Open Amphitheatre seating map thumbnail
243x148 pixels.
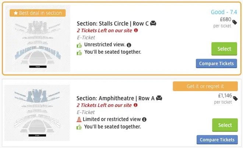pos(37,113)
